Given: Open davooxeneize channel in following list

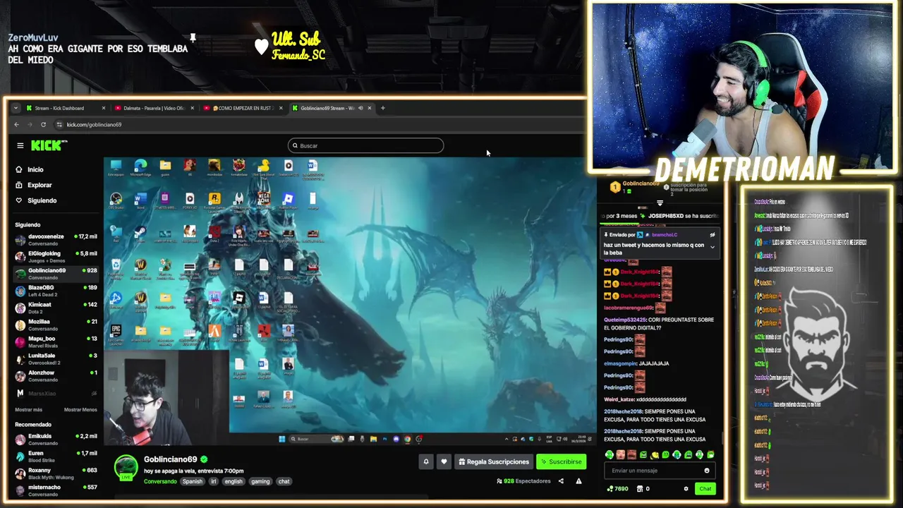Looking at the screenshot, I should tap(56, 240).
